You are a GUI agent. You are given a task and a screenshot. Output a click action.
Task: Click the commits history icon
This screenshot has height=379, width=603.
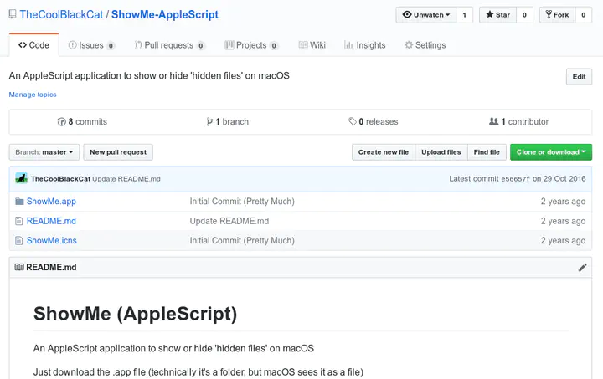pyautogui.click(x=61, y=122)
